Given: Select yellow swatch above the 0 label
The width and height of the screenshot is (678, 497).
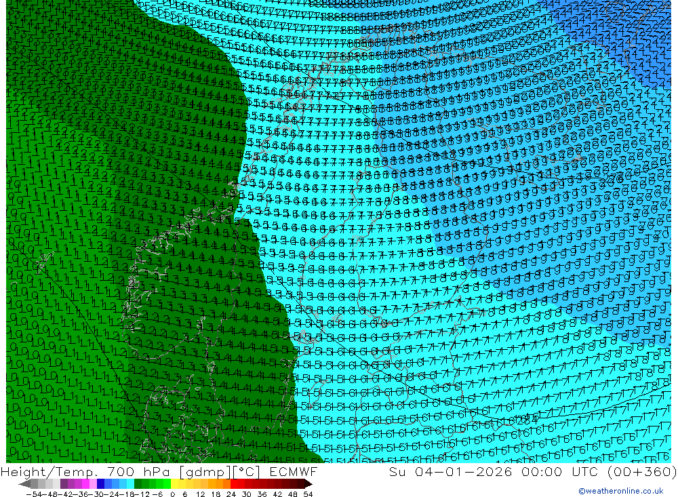Looking at the screenshot, I should (x=175, y=484).
